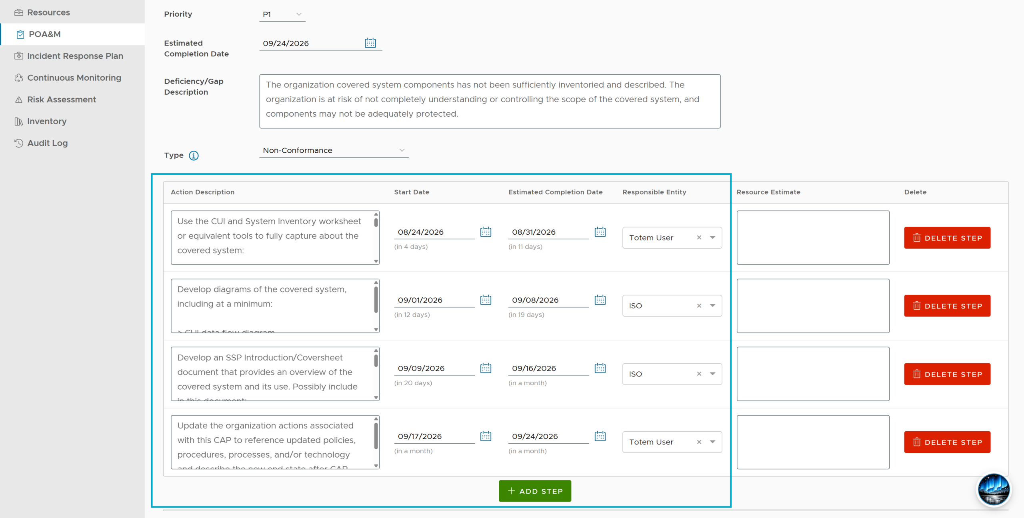The height and width of the screenshot is (518, 1024).
Task: Open calendar picker in the 09/17/2026 step row's completion date
Action: (x=600, y=436)
